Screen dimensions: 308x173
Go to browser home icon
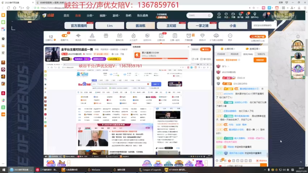tap(15, 8)
